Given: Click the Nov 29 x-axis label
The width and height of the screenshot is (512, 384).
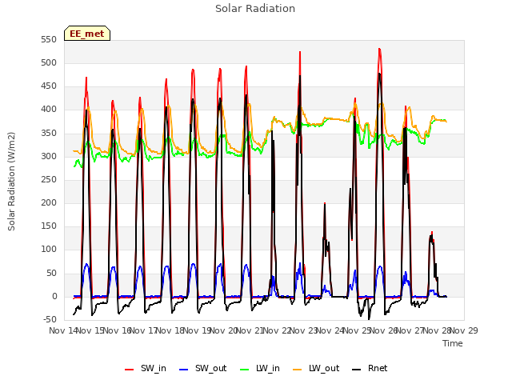Looking at the screenshot, I should tap(464, 330).
